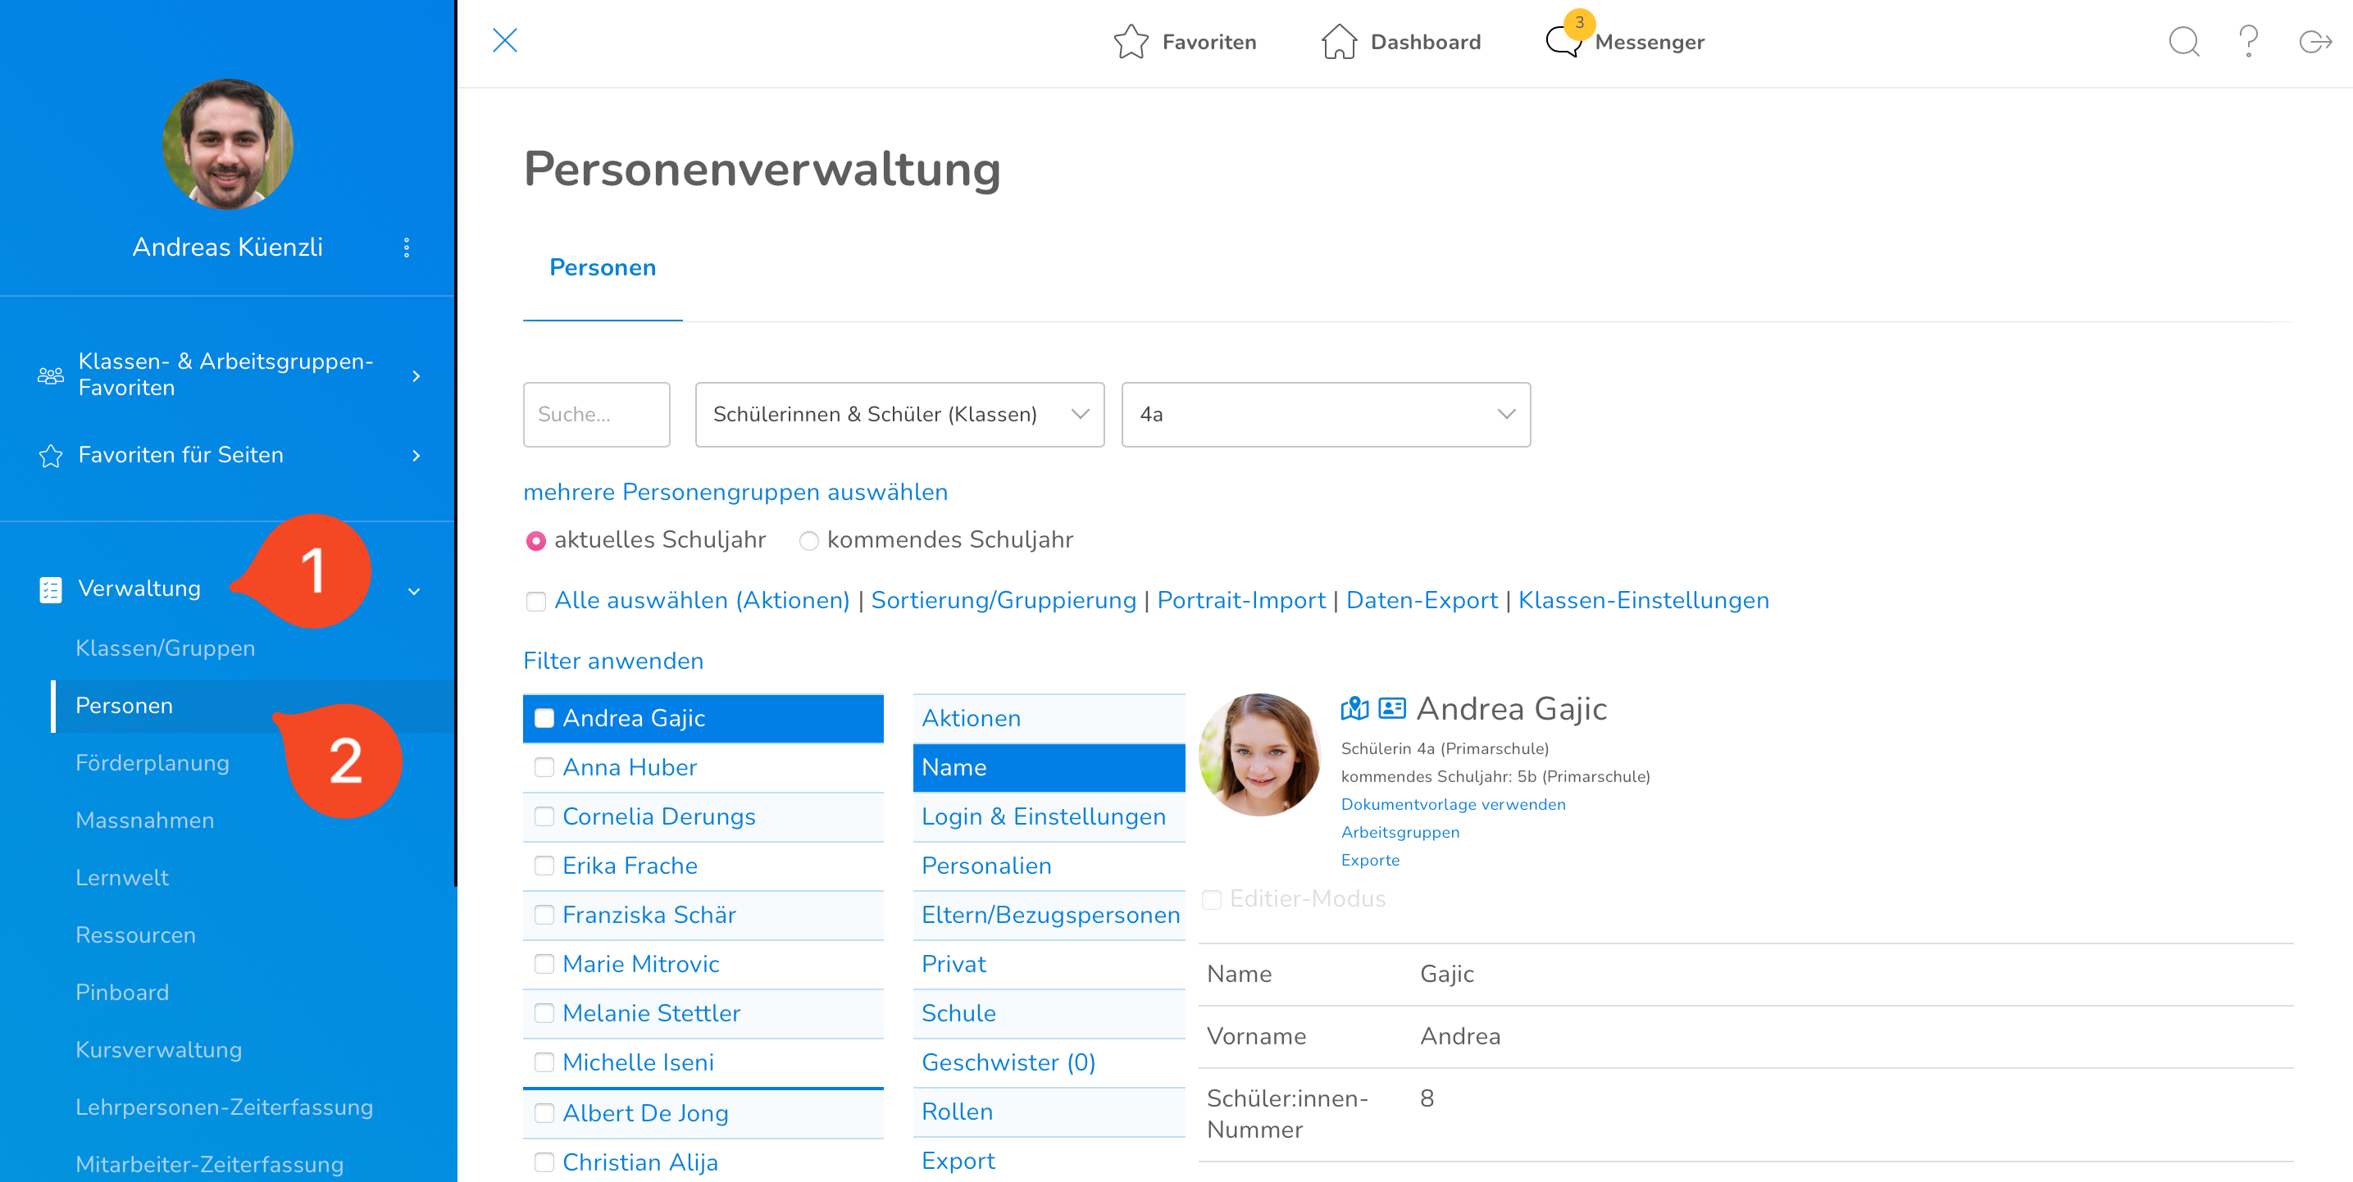
Task: Click mehrere Personengruppen auswählen link
Action: point(735,493)
